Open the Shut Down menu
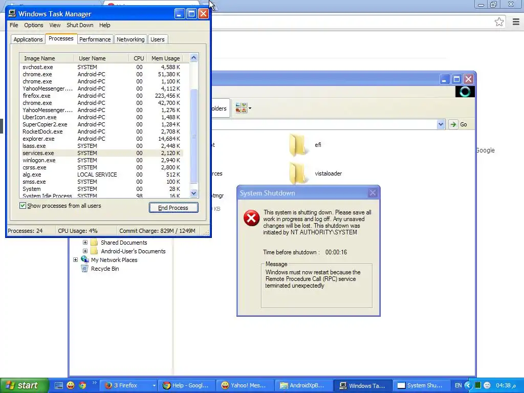524x393 pixels. point(80,25)
